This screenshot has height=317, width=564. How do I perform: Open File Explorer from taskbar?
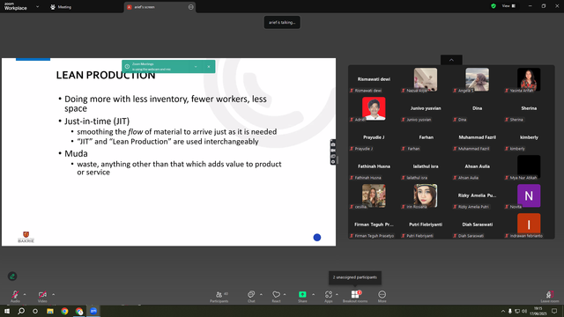coord(50,311)
